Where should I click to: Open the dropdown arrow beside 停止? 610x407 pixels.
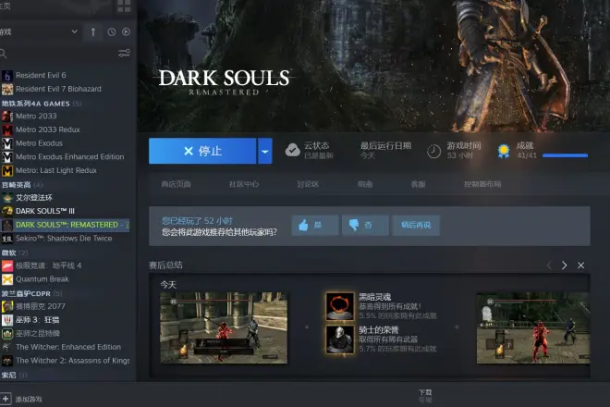pyautogui.click(x=265, y=151)
